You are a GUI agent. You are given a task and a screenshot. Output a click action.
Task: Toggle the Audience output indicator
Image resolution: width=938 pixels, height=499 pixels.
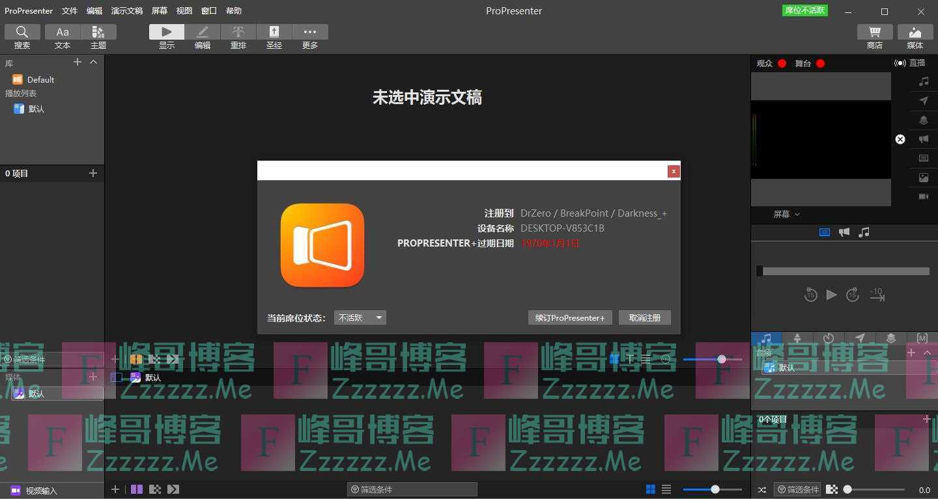tap(782, 63)
